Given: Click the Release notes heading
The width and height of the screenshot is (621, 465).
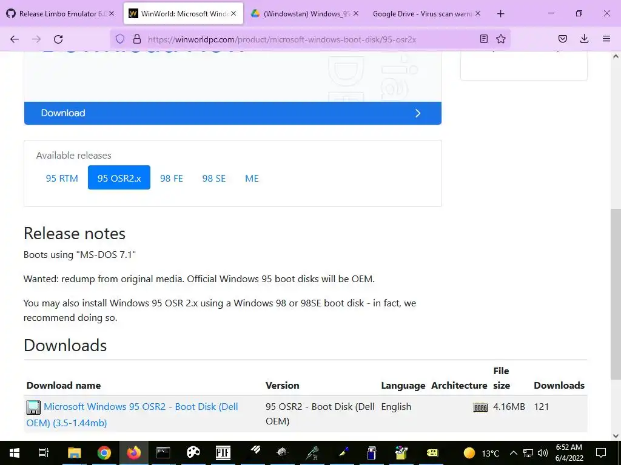Looking at the screenshot, I should (x=75, y=233).
